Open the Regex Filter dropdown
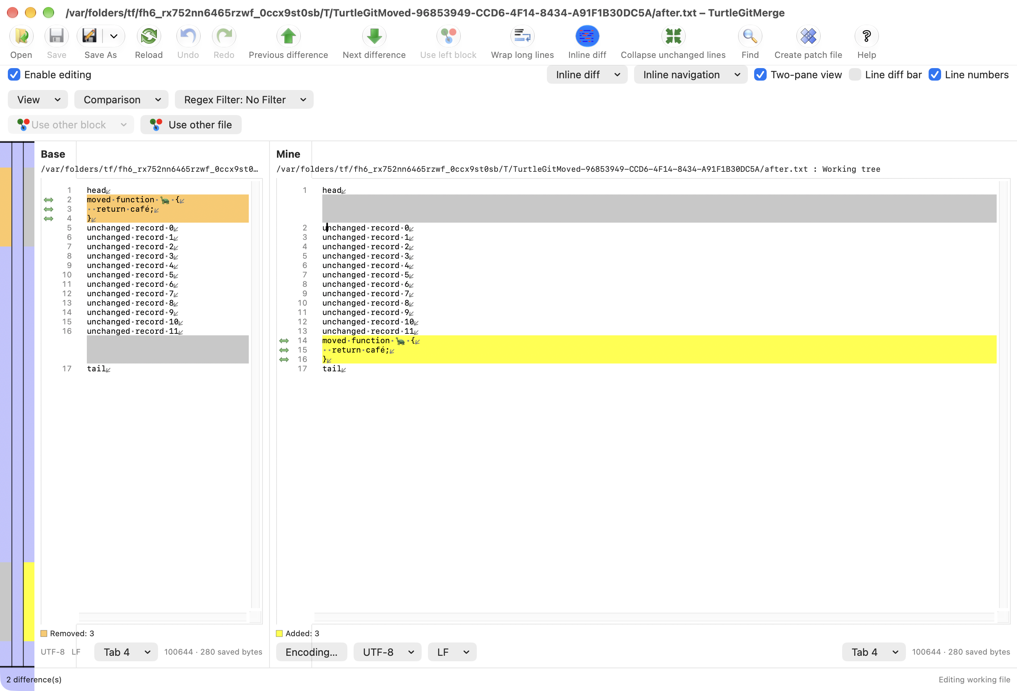 [244, 100]
